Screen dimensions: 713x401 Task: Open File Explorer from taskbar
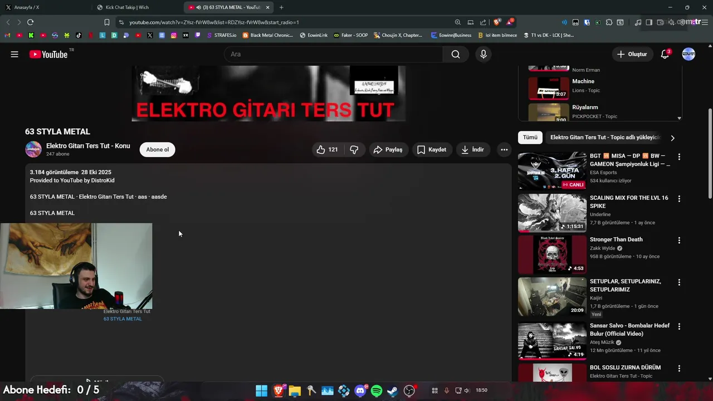coord(295,391)
